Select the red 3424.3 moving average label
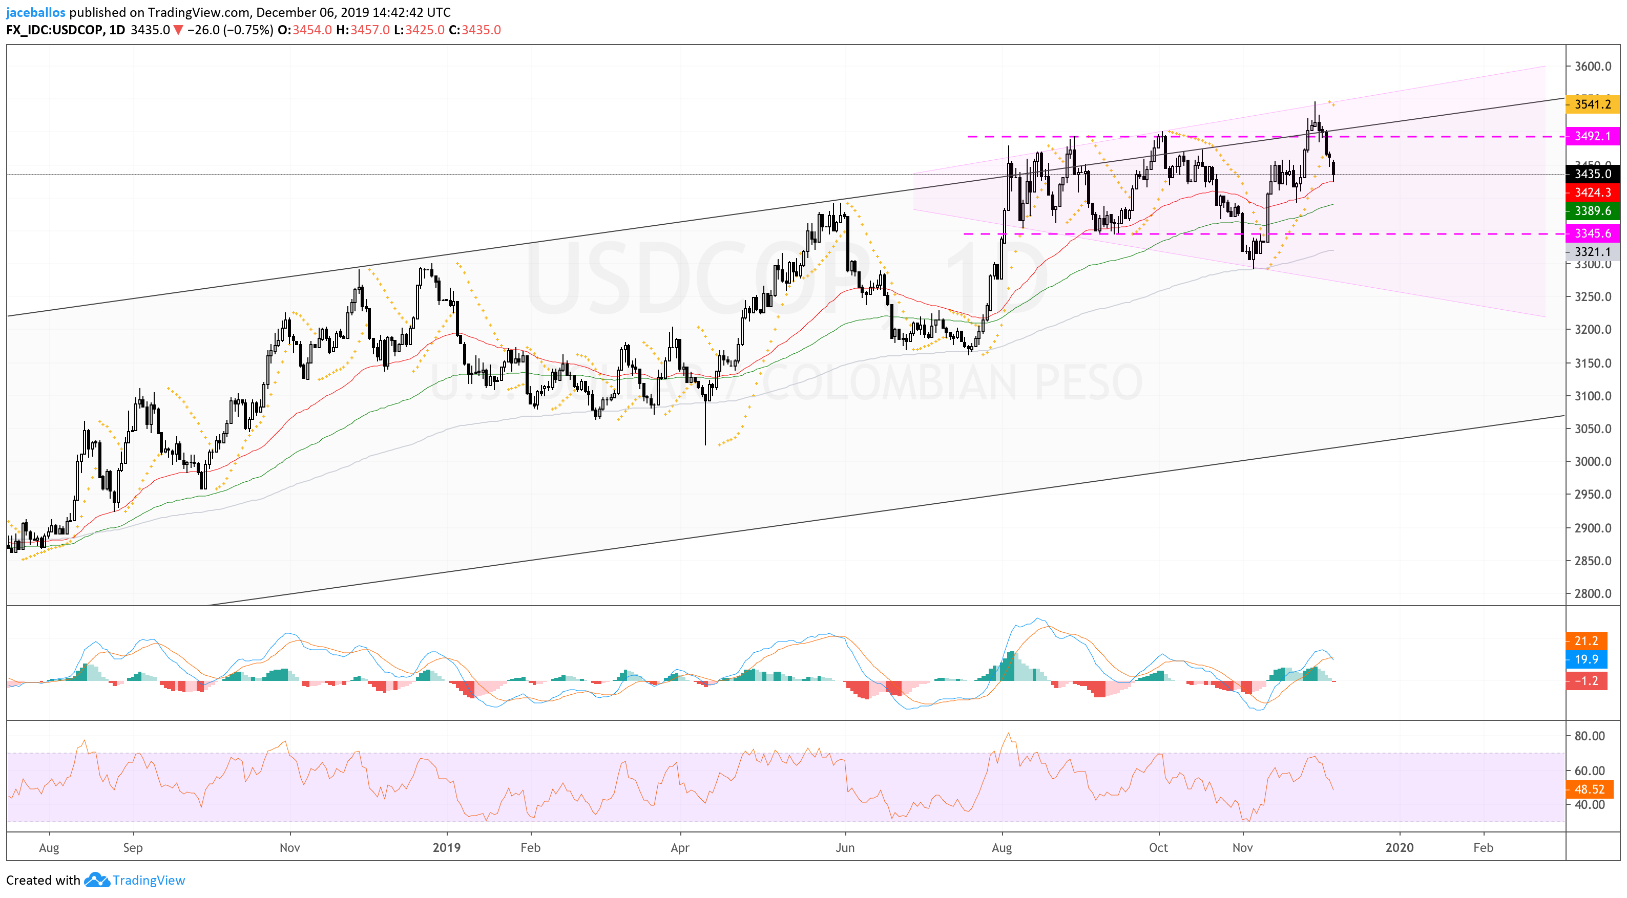This screenshot has width=1627, height=898. coord(1592,193)
